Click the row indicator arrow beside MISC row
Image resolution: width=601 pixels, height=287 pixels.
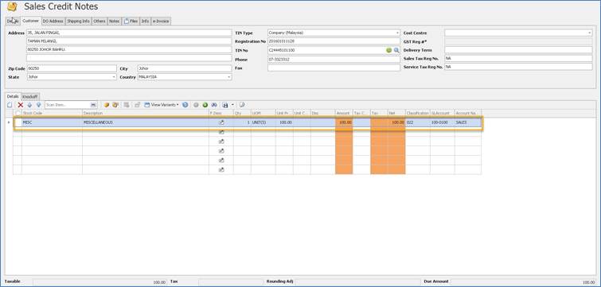coord(9,122)
